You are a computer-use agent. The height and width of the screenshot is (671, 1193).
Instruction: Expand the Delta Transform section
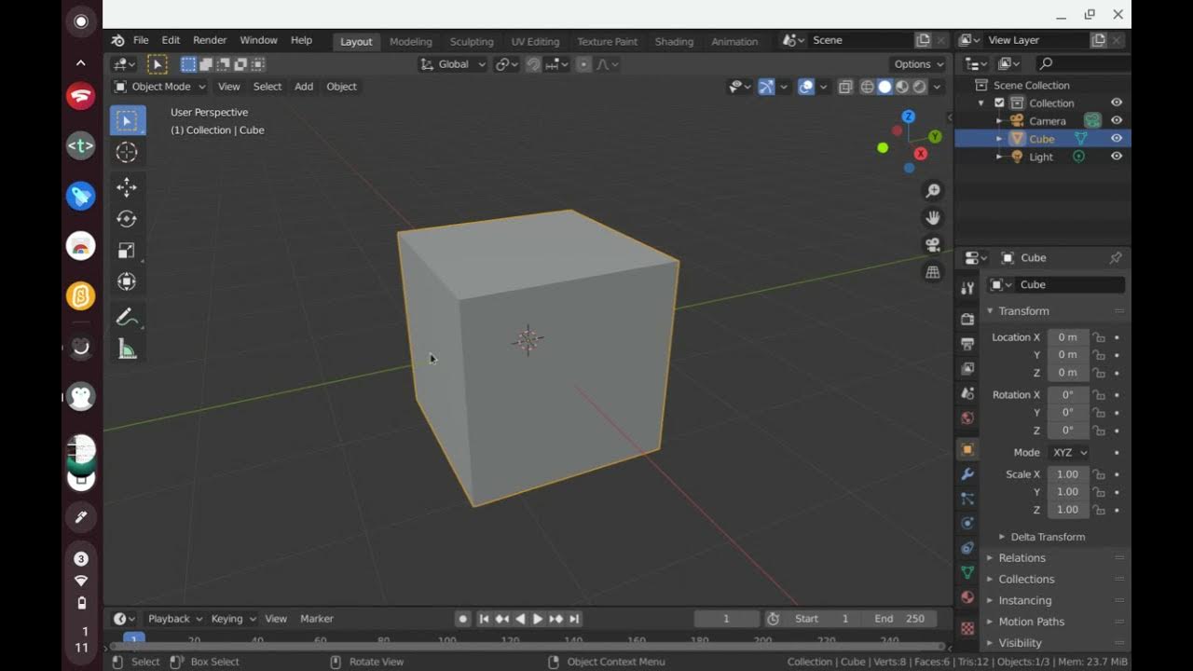pyautogui.click(x=1048, y=537)
